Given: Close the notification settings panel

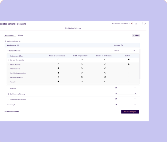Looking at the screenshot, I should click(136, 35).
